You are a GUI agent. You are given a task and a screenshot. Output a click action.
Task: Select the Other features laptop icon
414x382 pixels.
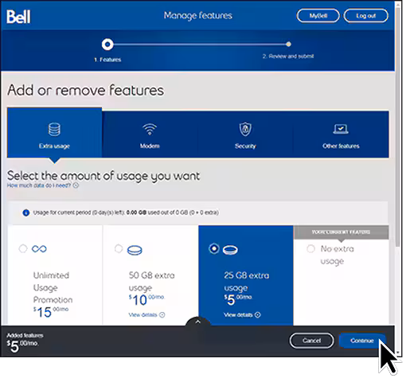click(x=341, y=129)
